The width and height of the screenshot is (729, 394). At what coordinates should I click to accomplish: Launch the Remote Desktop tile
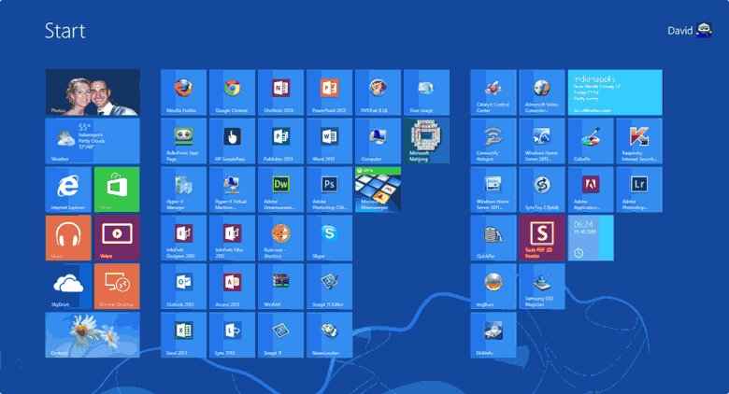coord(117,287)
